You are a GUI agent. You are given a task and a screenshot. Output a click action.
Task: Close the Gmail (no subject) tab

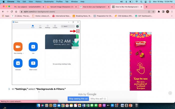point(43,7)
